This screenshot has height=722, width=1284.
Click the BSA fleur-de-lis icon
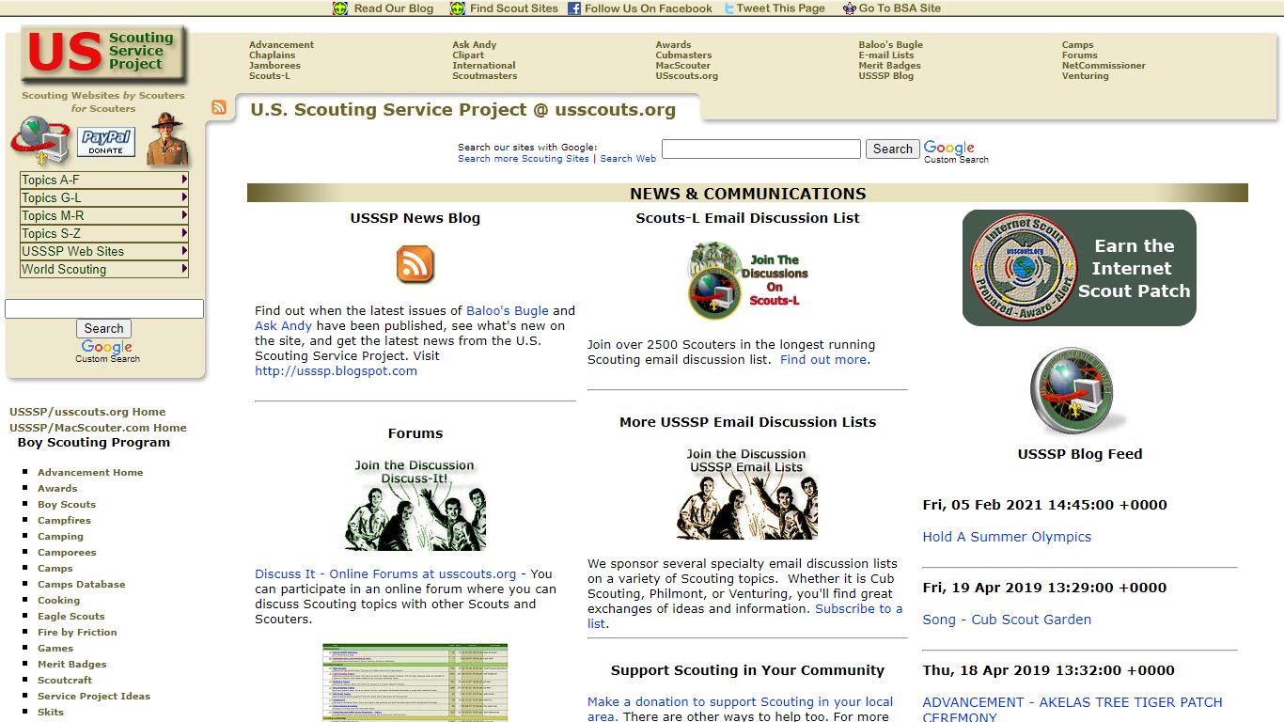click(x=849, y=8)
